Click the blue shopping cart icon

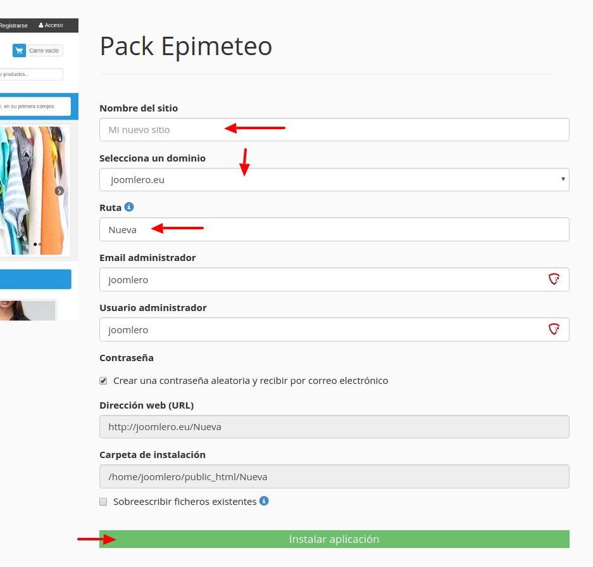[19, 50]
